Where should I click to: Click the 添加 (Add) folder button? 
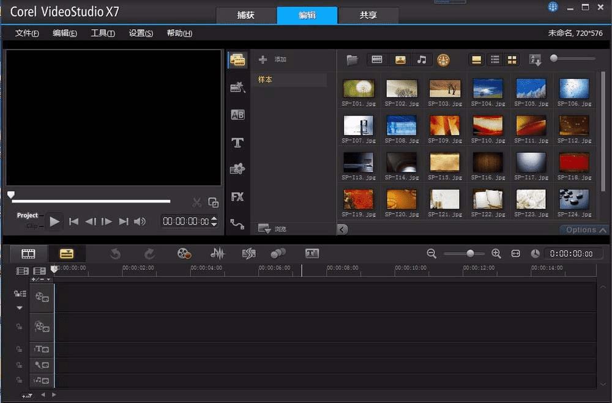pos(273,59)
